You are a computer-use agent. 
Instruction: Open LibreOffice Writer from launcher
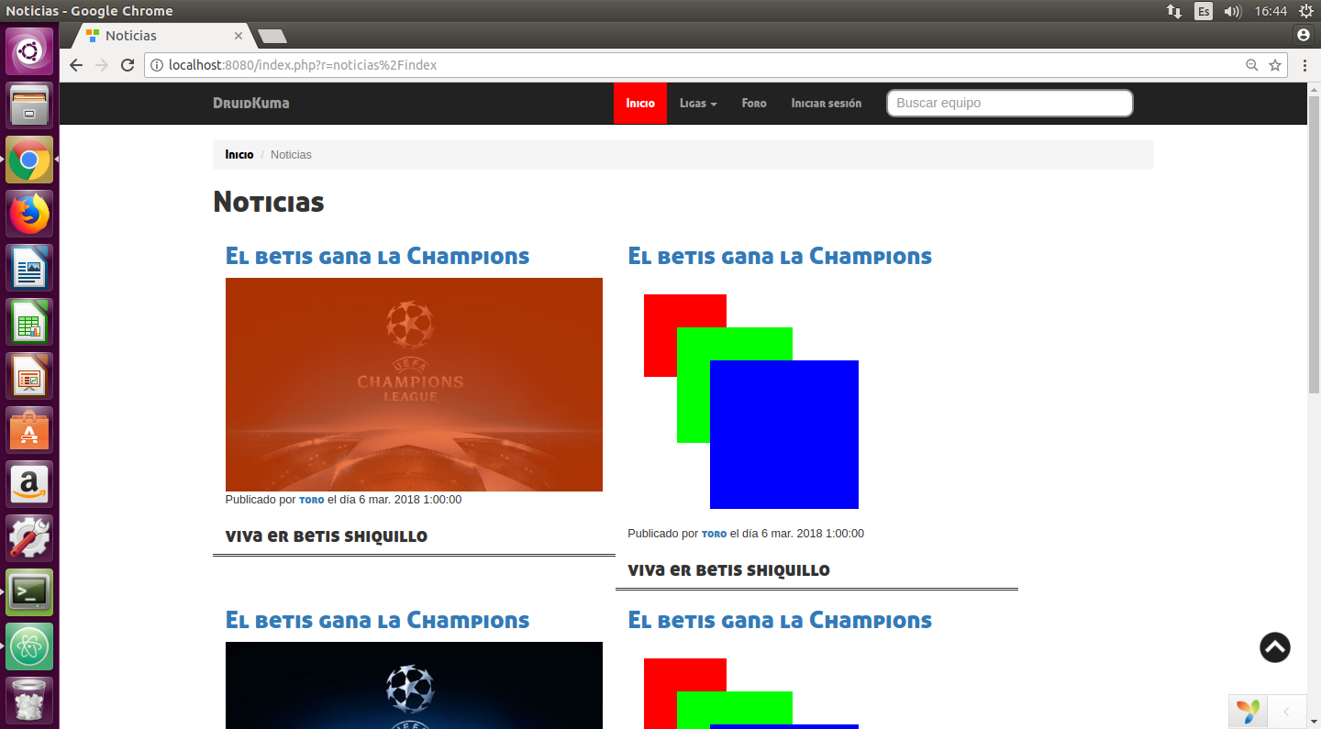pos(29,268)
